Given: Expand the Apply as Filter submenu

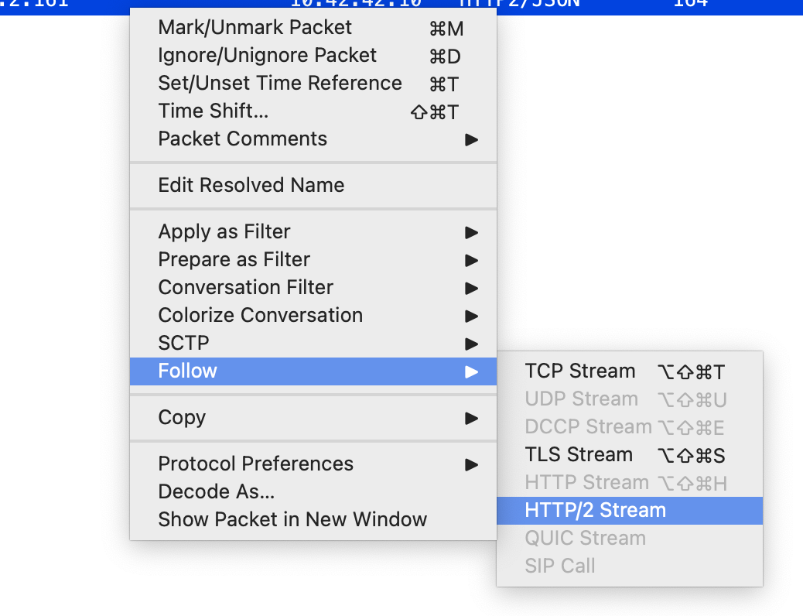Looking at the screenshot, I should coord(224,232).
